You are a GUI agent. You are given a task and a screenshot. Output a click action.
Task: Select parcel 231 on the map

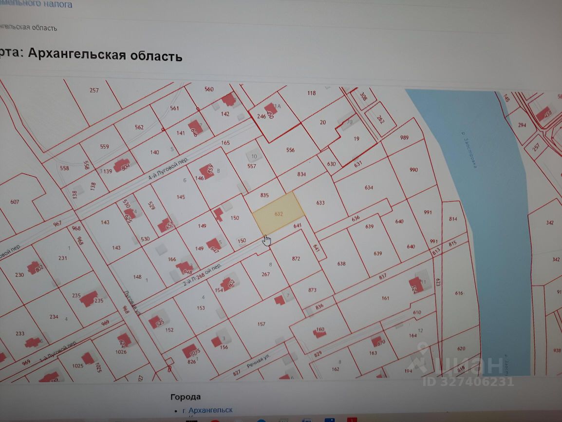[63, 258]
